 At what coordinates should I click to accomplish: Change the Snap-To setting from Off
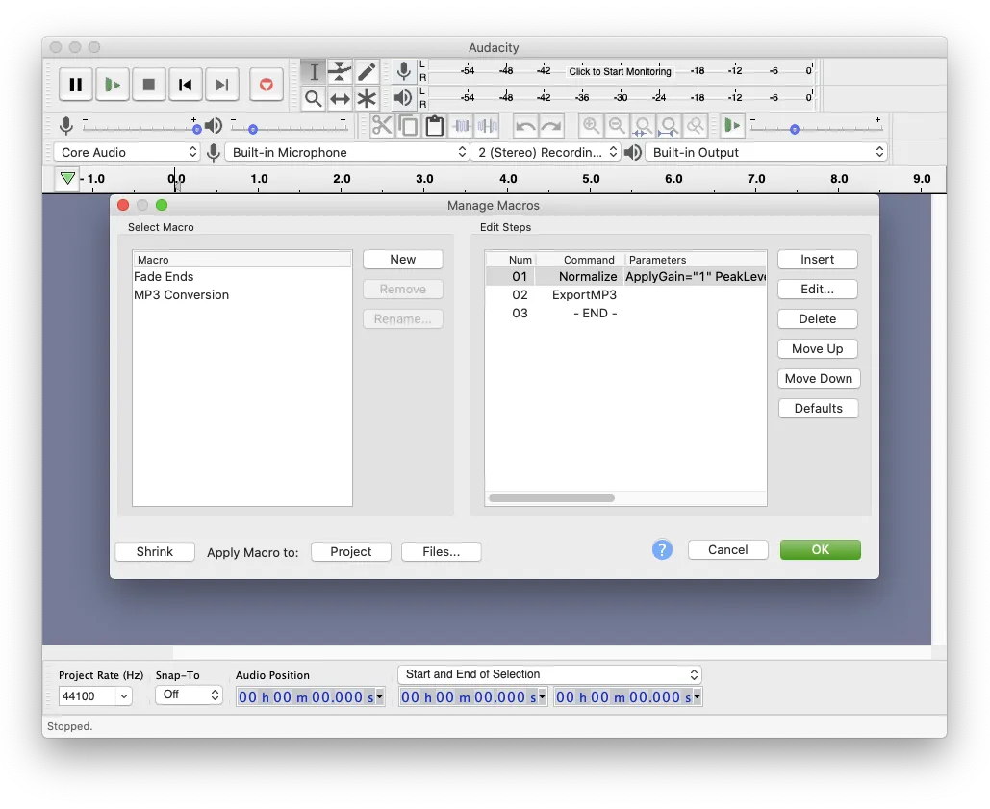189,695
